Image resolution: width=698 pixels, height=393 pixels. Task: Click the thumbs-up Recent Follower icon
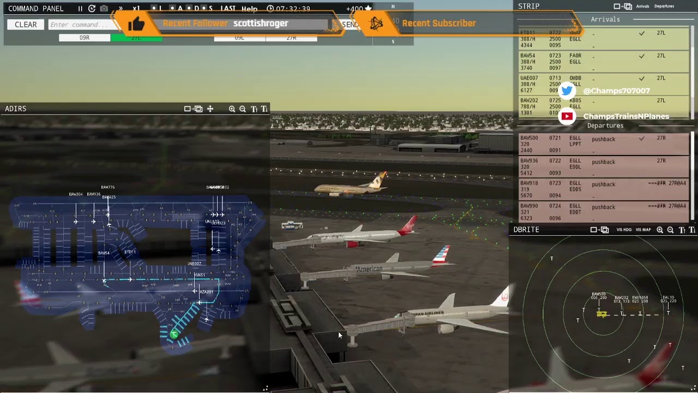click(136, 23)
